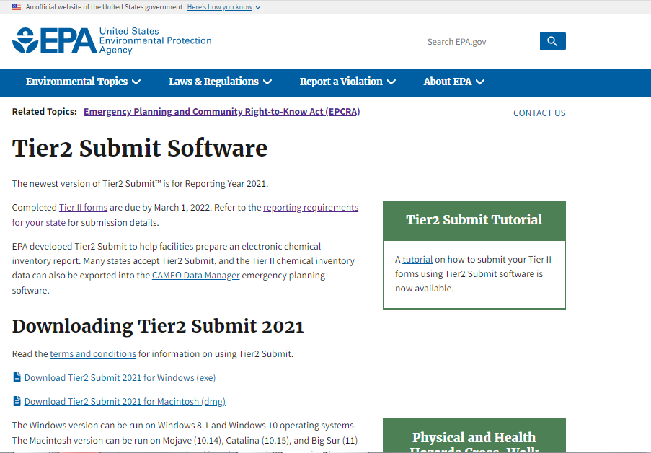Image resolution: width=651 pixels, height=453 pixels.
Task: Click file icon beside Windows (exe) download
Action: coord(17,377)
